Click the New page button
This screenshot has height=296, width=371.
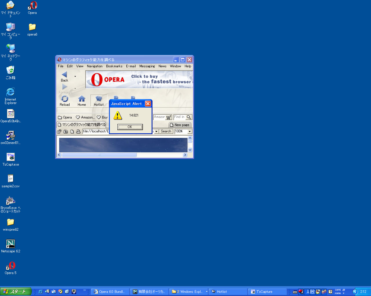tap(180, 125)
